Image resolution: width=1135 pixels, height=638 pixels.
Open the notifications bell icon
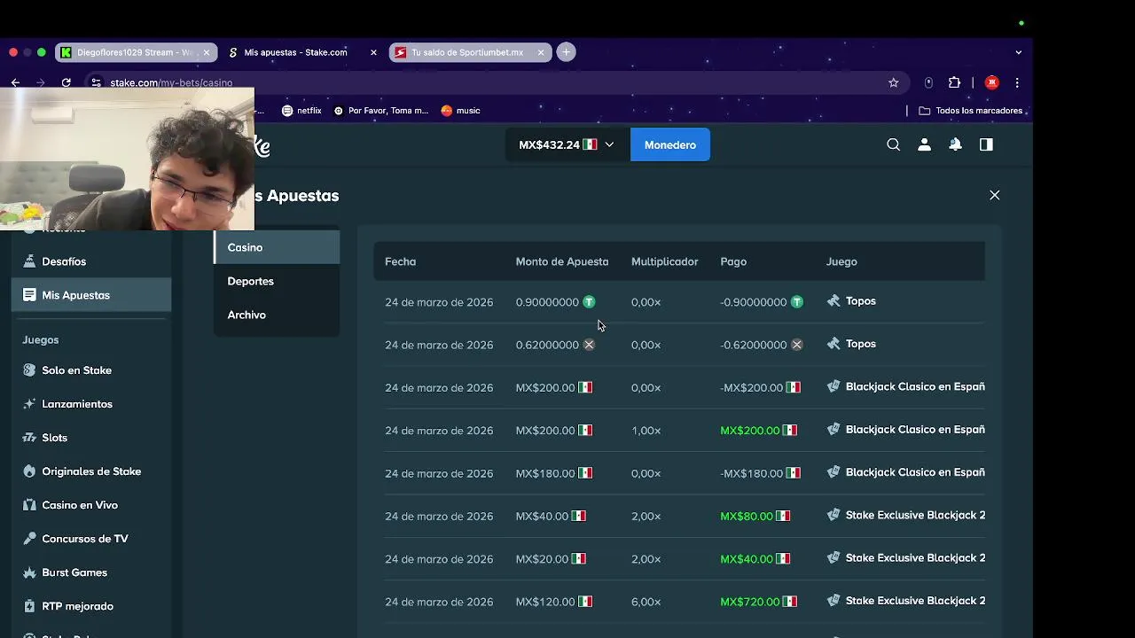955,144
